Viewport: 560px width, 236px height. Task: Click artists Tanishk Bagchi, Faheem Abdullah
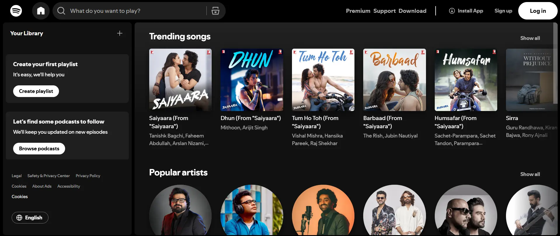coord(179,140)
